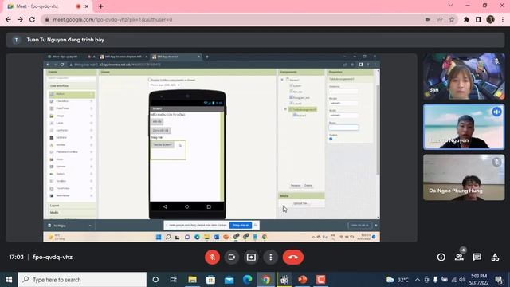This screenshot has width=510, height=287.
Task: Open the Chrome tab search chevron
Action: (450, 6)
